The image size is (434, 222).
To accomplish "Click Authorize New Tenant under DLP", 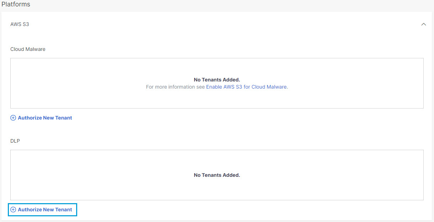I will click(x=41, y=210).
